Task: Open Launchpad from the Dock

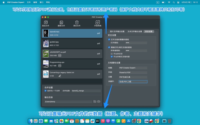Action: click(x=35, y=121)
